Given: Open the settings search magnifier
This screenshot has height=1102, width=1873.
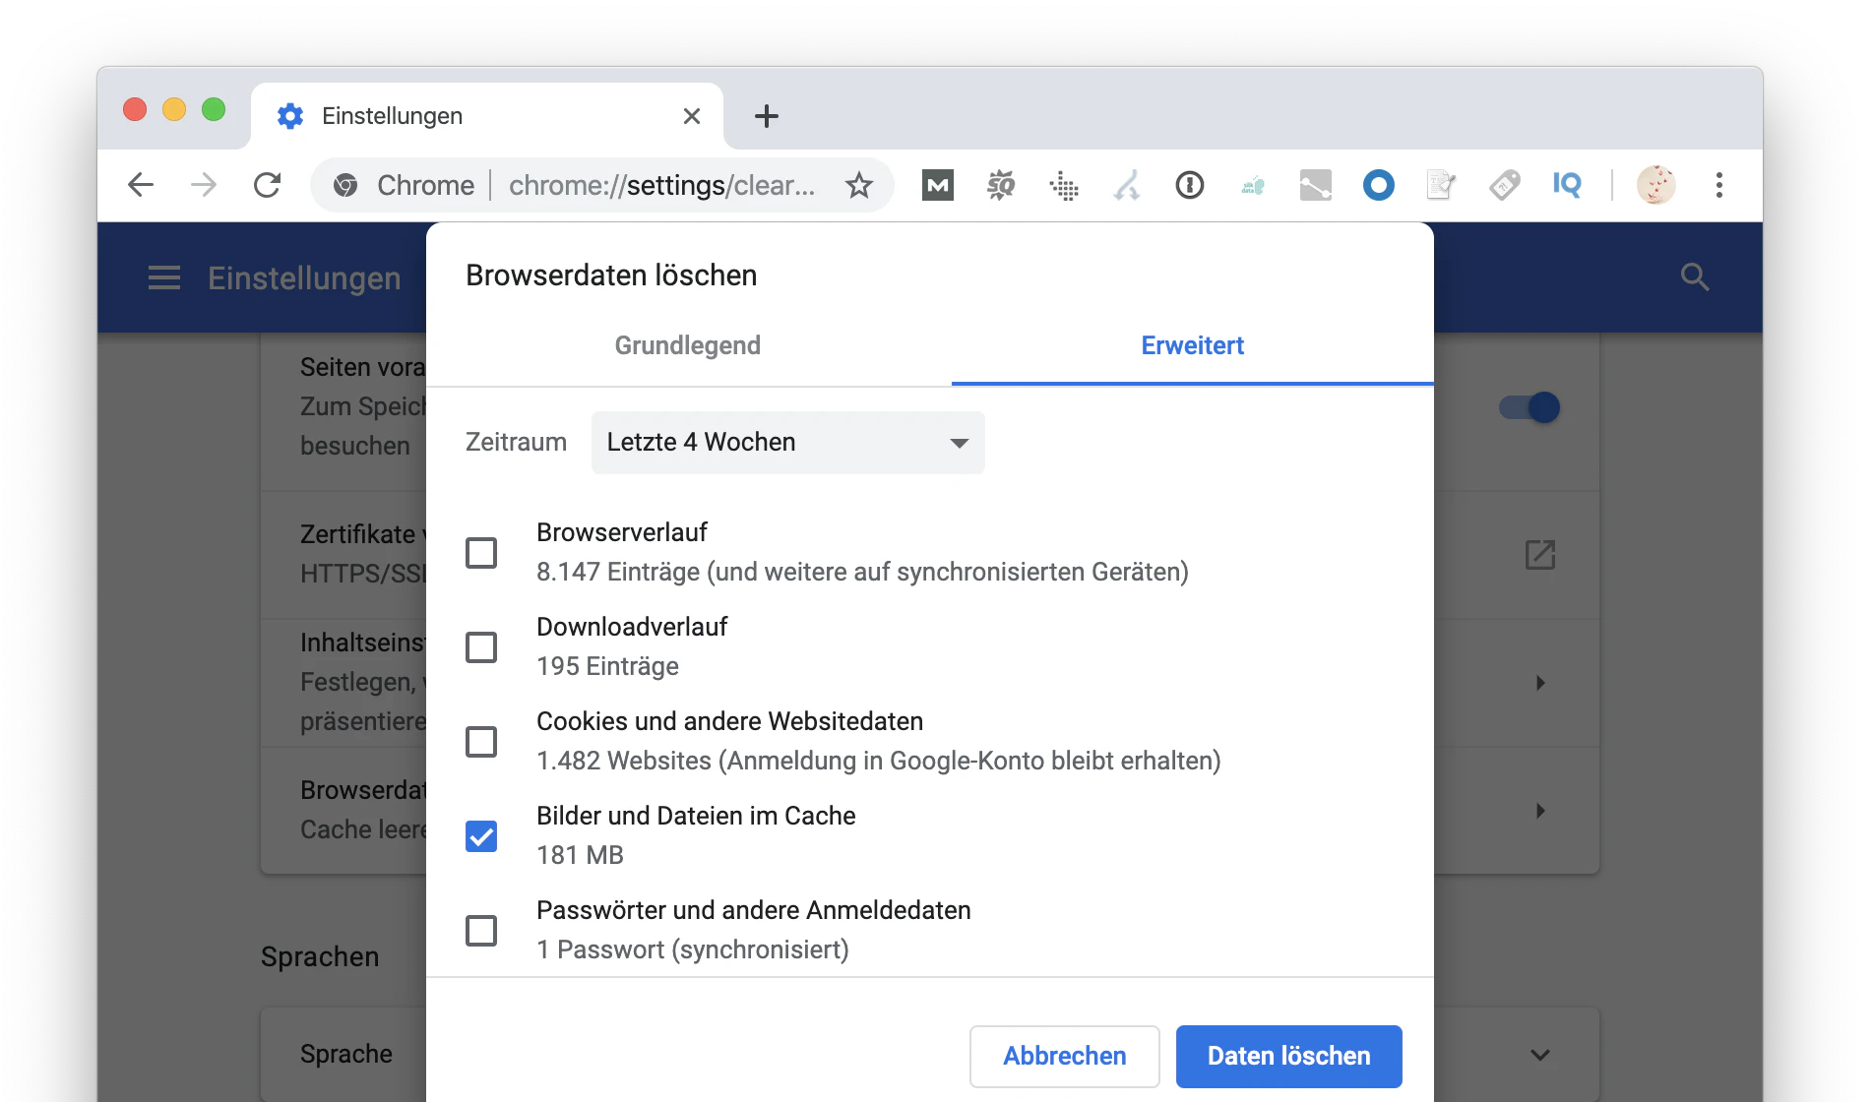Looking at the screenshot, I should pyautogui.click(x=1694, y=277).
